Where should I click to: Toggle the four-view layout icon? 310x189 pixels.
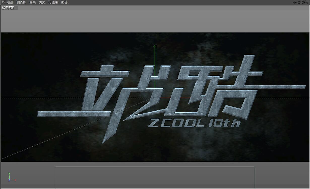coord(307,2)
